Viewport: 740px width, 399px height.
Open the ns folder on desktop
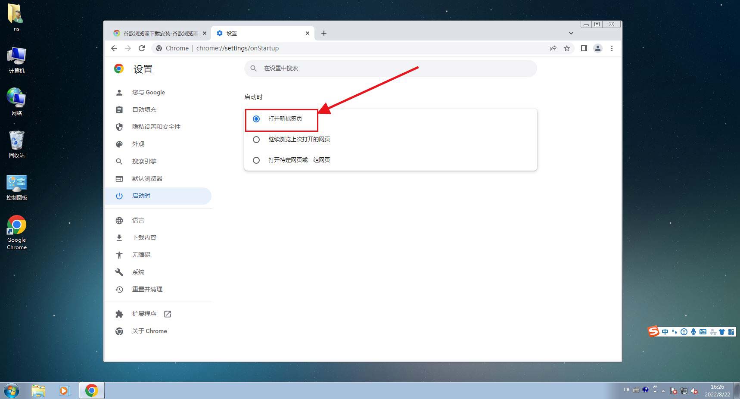(x=16, y=17)
